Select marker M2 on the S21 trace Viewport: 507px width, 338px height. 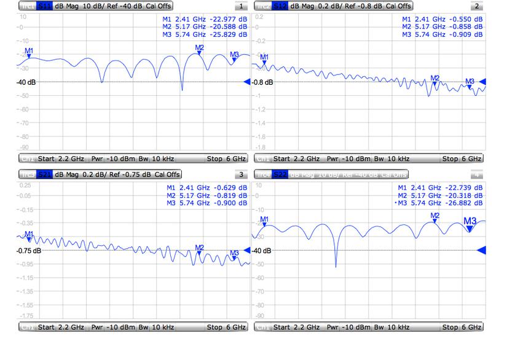[x=199, y=250]
